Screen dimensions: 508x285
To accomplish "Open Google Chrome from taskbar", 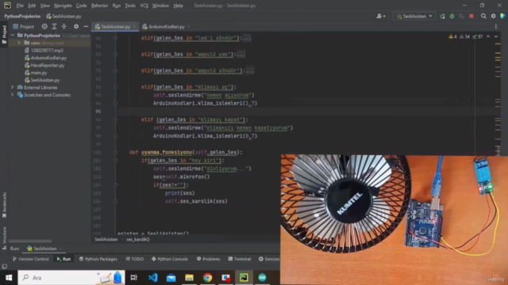I will (207, 278).
